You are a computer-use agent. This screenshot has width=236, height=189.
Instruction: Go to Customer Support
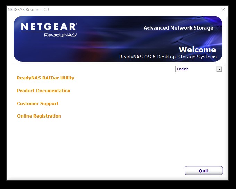(x=37, y=103)
